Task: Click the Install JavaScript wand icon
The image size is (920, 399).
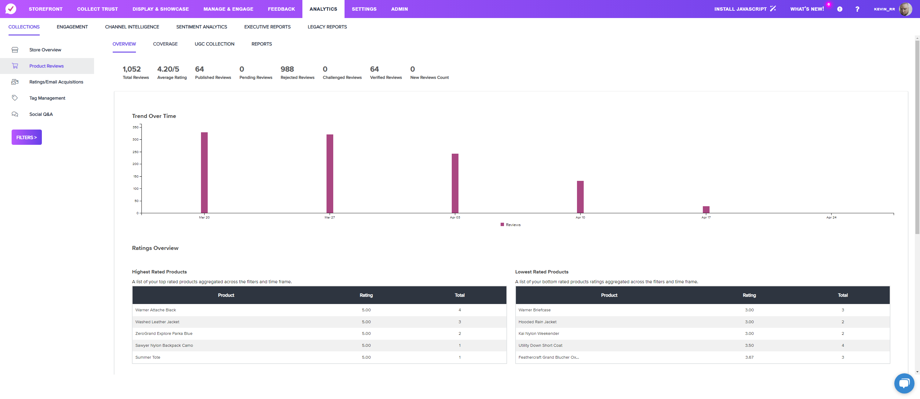Action: click(773, 9)
